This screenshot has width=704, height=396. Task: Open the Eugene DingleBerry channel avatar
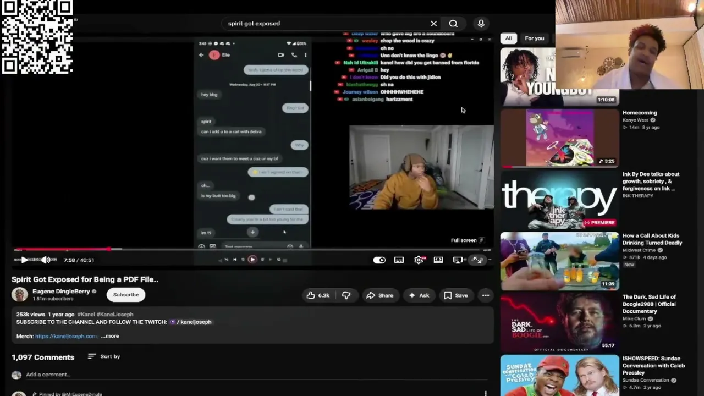19,295
